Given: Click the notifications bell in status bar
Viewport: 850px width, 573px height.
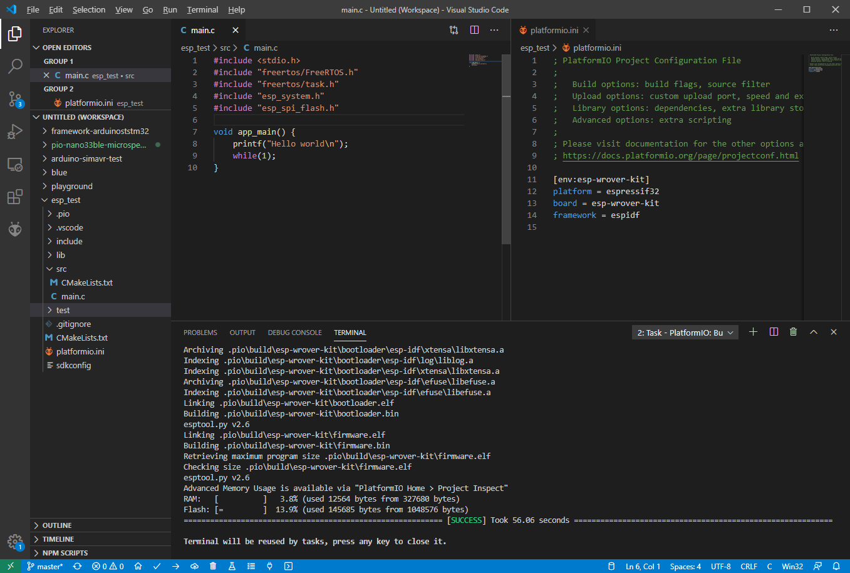Looking at the screenshot, I should coord(836,566).
